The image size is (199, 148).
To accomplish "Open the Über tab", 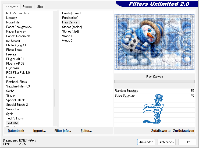I will [x=40, y=7].
